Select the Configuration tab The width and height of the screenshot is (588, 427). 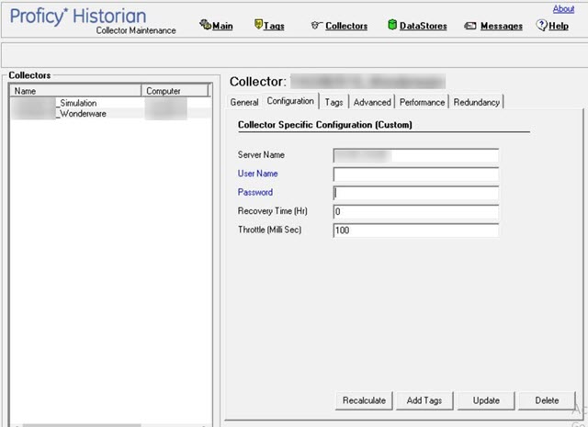click(290, 101)
